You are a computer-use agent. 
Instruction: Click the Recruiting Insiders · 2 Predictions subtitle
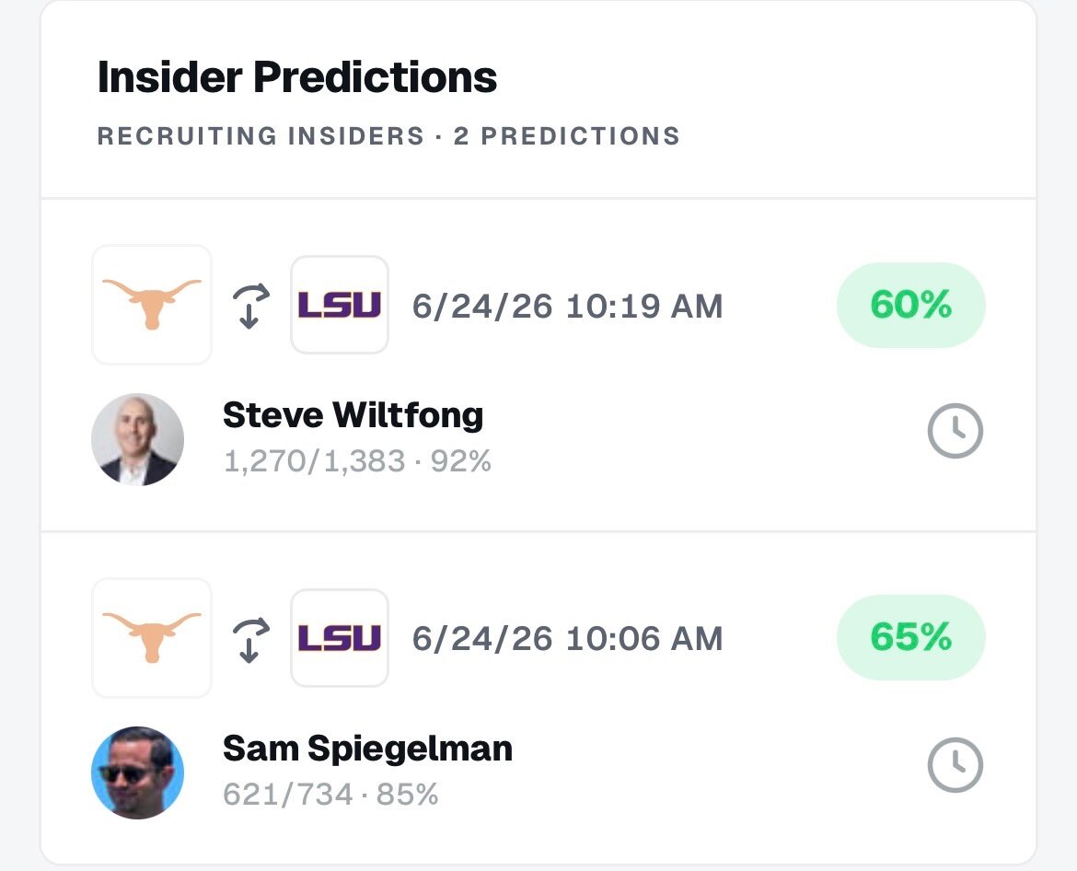388,136
